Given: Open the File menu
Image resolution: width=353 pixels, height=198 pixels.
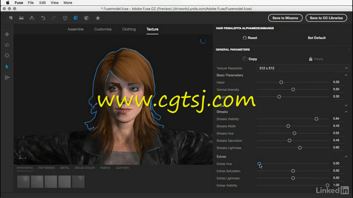Looking at the screenshot, I should click(x=30, y=3).
